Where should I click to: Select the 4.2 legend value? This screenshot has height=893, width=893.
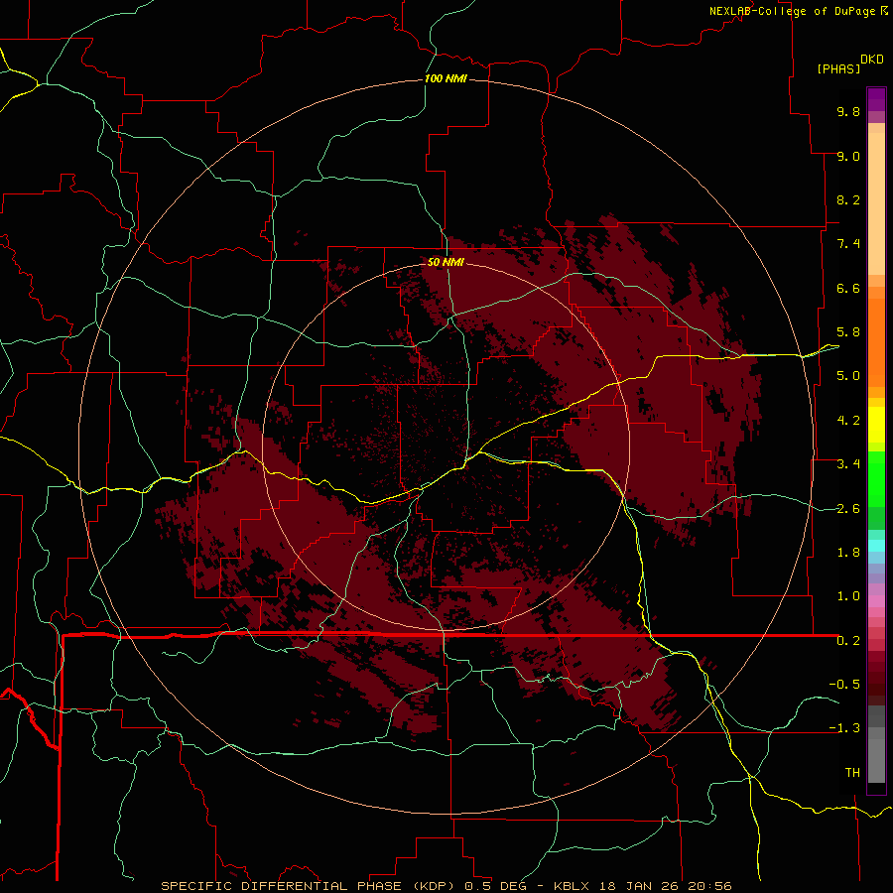coord(848,421)
